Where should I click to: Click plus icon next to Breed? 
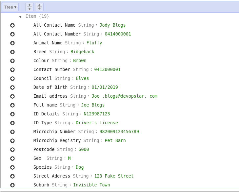click(12, 52)
